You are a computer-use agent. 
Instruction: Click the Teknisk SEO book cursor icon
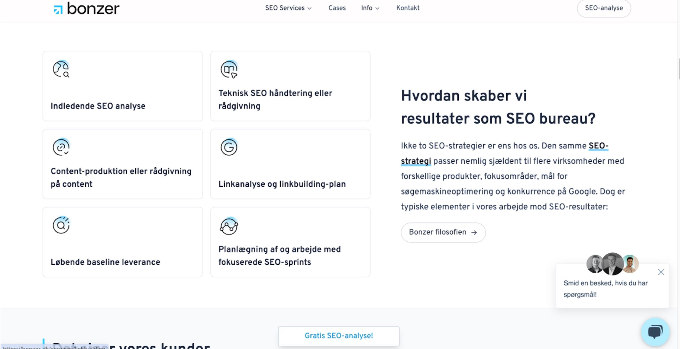point(229,69)
